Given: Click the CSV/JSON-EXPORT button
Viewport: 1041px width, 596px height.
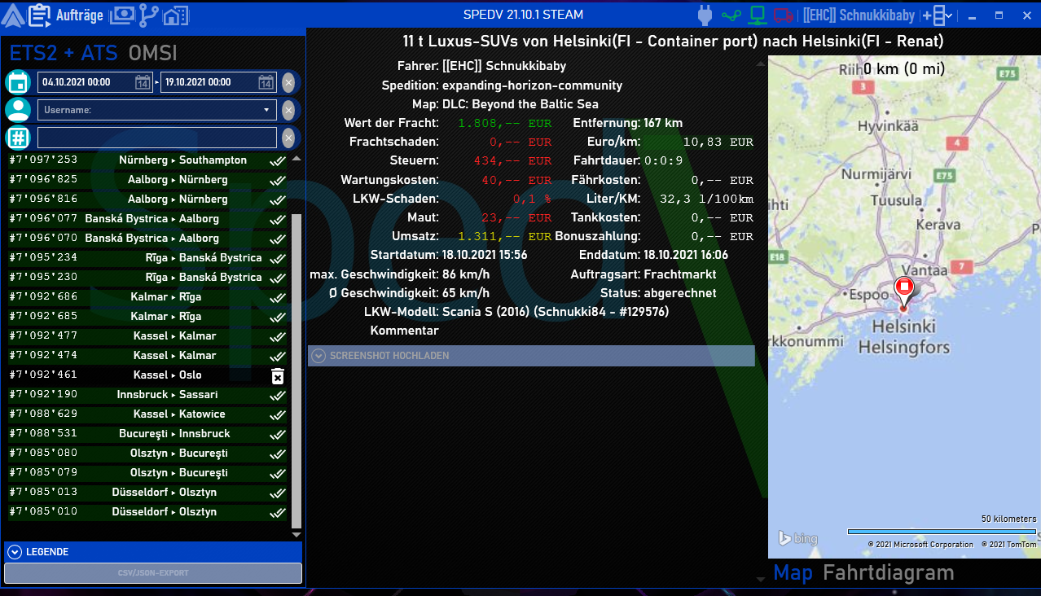Looking at the screenshot, I should coord(153,573).
